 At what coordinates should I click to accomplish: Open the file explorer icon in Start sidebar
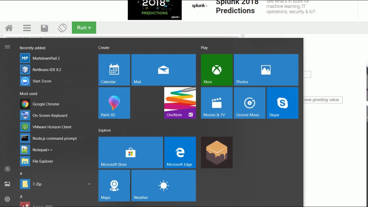(7, 184)
